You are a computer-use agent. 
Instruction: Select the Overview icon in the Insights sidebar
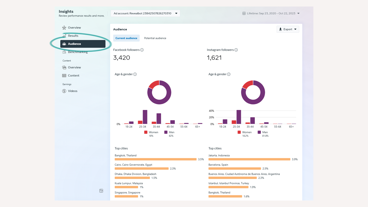[64, 27]
